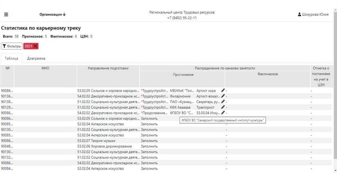Edit the Артист хора forecast row
This screenshot has height=188, width=337.
pyautogui.click(x=223, y=90)
